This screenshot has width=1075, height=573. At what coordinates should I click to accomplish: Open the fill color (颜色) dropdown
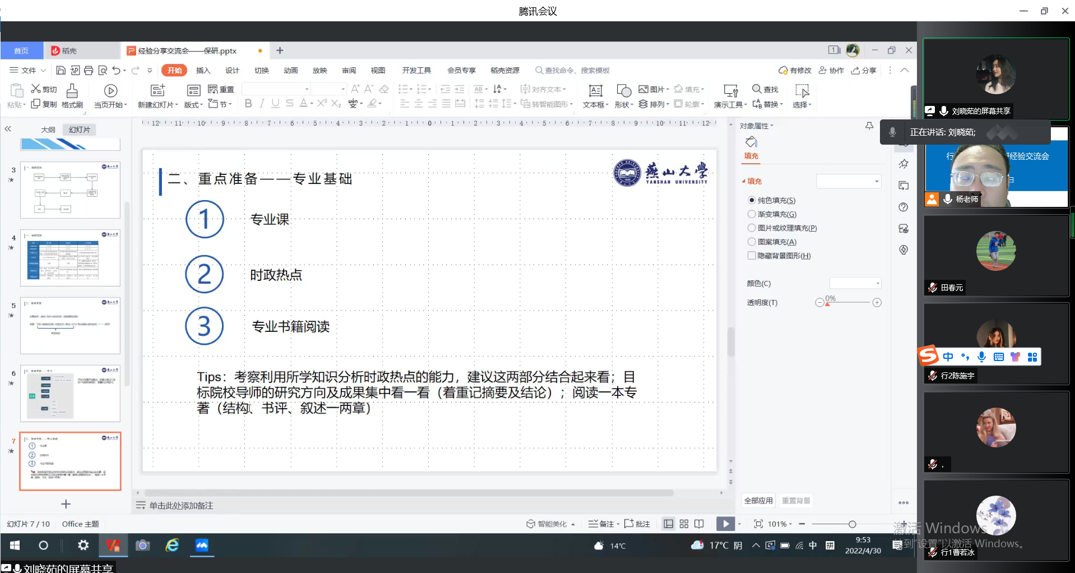(855, 283)
